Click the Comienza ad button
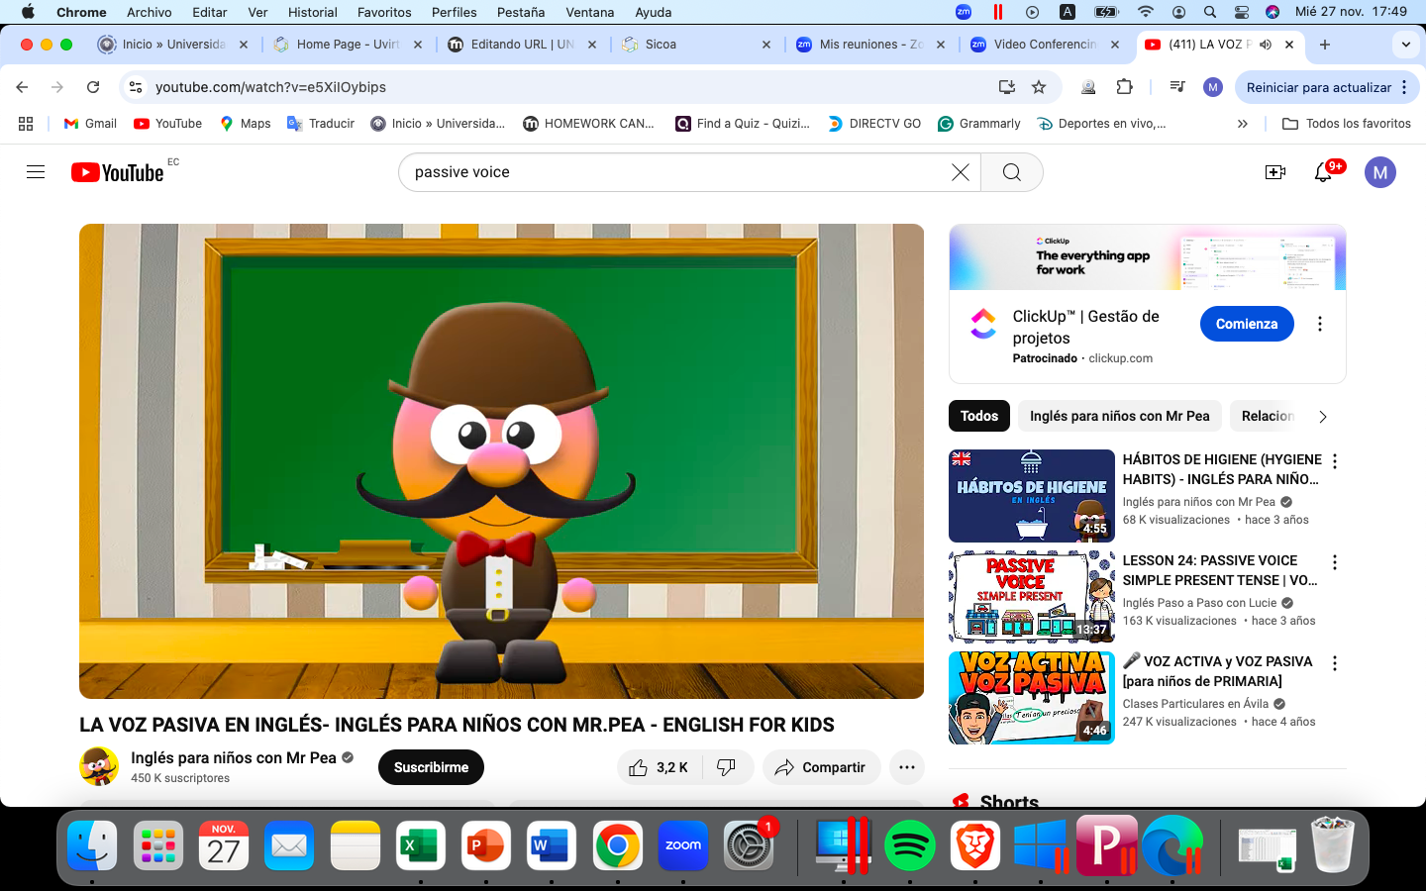This screenshot has width=1426, height=891. coord(1247,324)
